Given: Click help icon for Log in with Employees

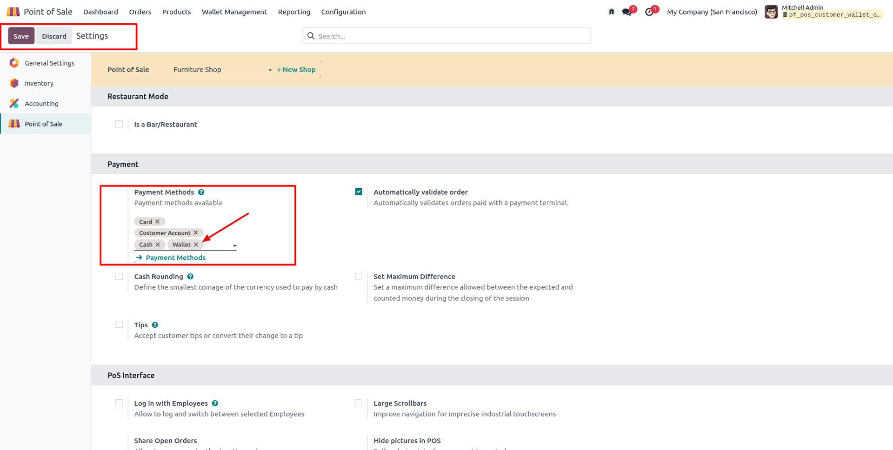Looking at the screenshot, I should pyautogui.click(x=215, y=404).
